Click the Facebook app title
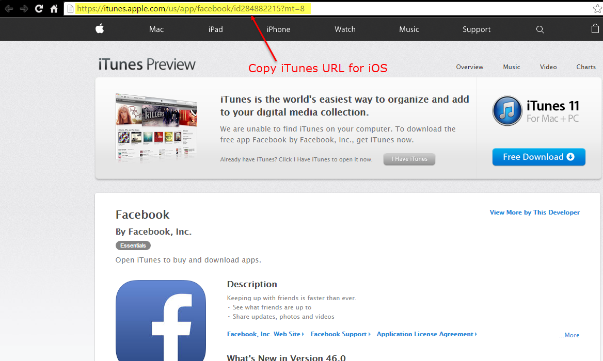 [x=142, y=215]
